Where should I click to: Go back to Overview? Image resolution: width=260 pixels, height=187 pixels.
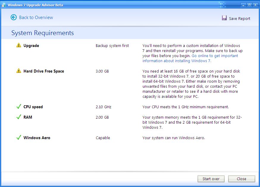36,18
